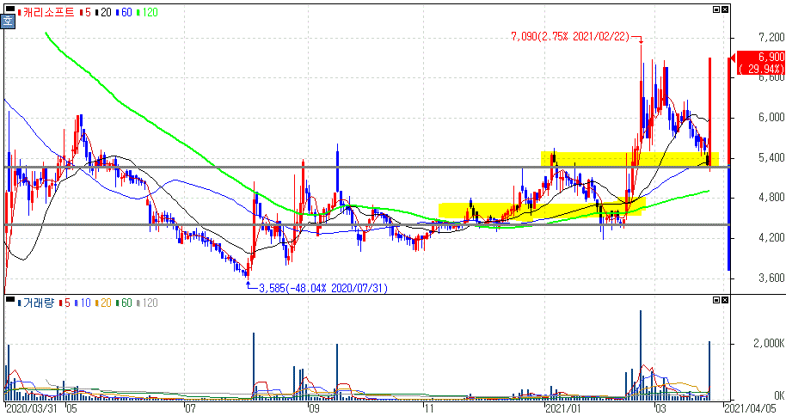Maximize the volume panel

[716, 300]
